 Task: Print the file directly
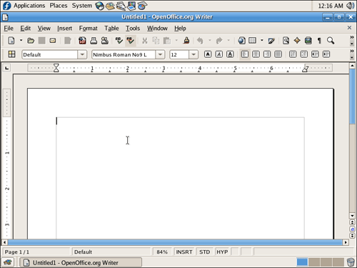coord(94,41)
